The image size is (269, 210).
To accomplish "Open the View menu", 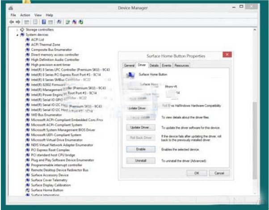I will pos(38,15).
